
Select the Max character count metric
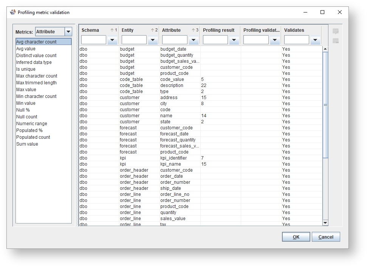[43, 76]
